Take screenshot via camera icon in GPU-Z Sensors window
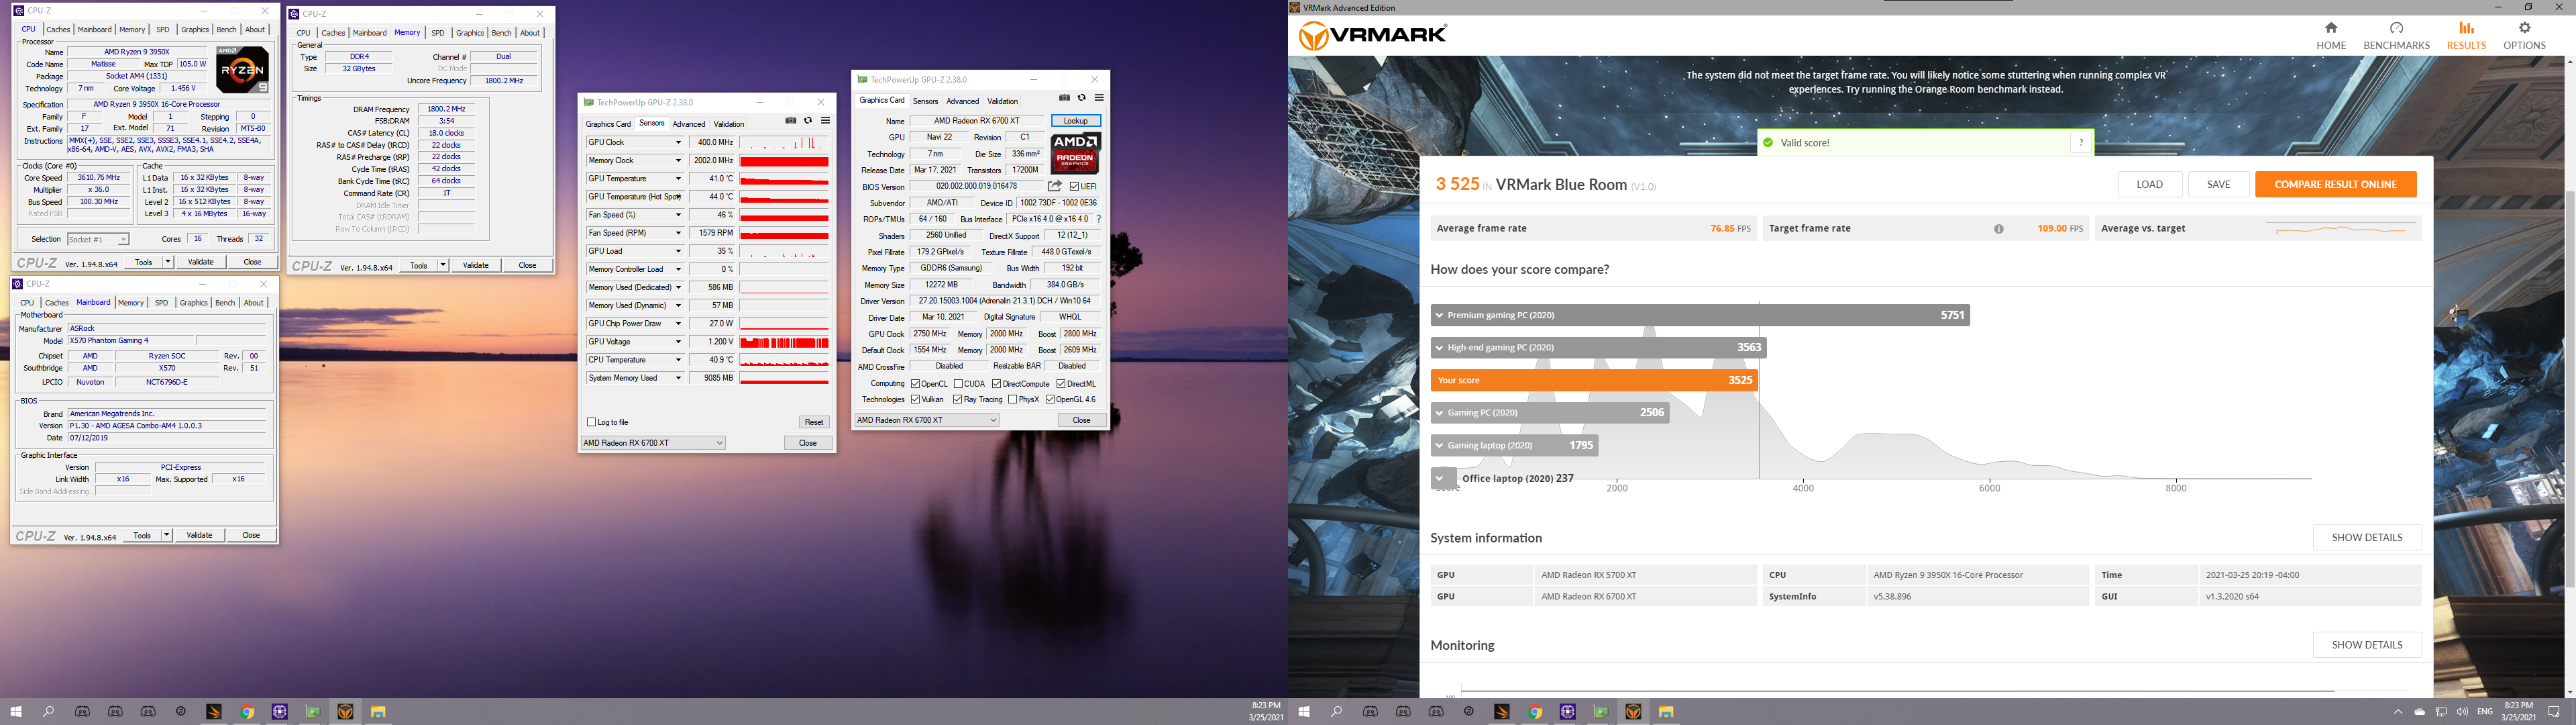Screen dimensions: 2576x725 click(x=790, y=121)
